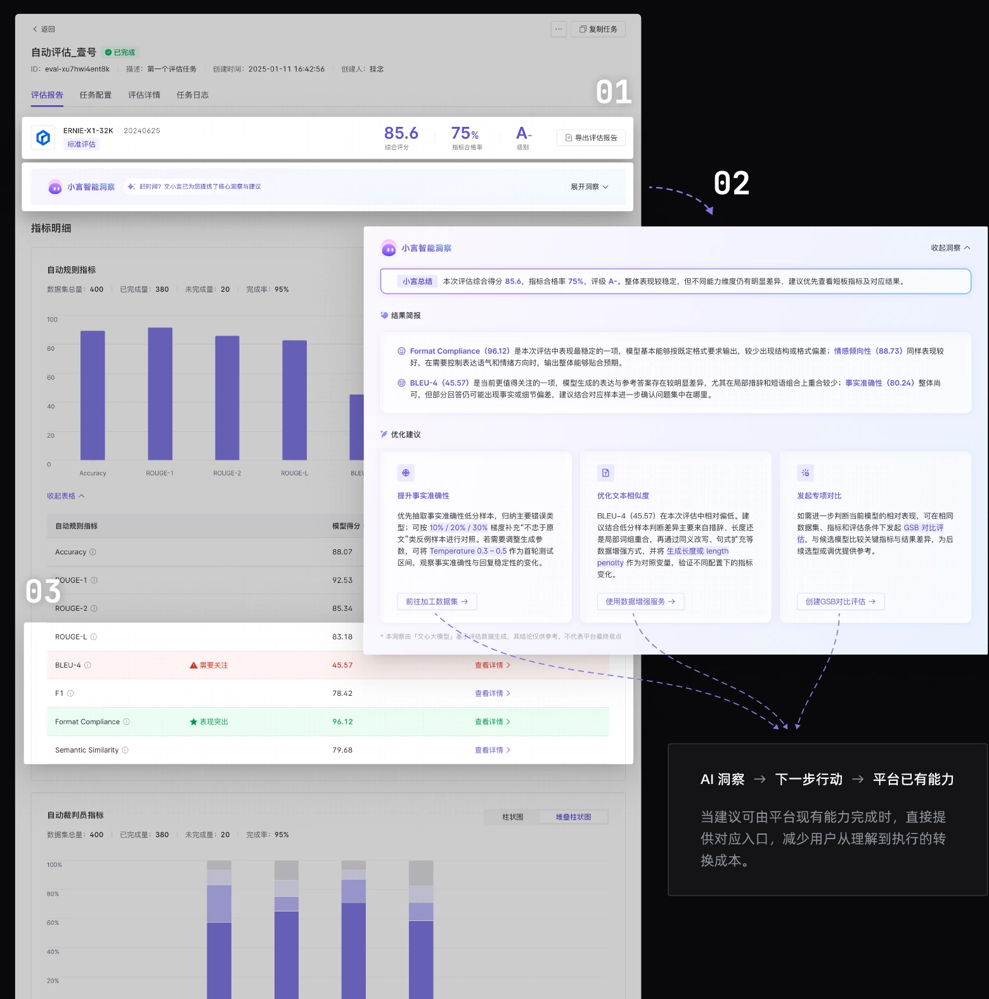
Task: Click the BLEU-4 (45.57) link in 结果简报
Action: [439, 383]
